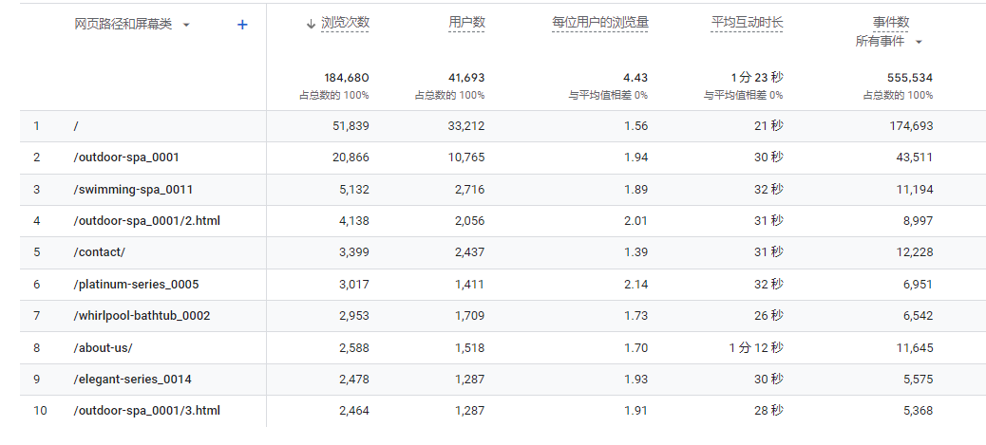This screenshot has height=445, width=986.
Task: Click views cell 51,839 in row 1
Action: pos(351,125)
